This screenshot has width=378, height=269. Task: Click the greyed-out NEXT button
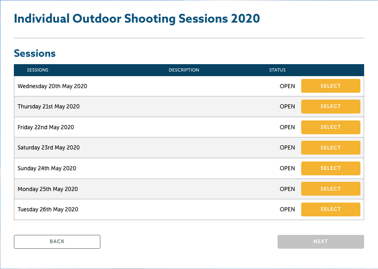321,242
